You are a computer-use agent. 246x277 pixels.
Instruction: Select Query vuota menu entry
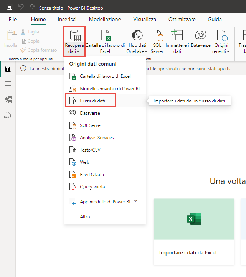pyautogui.click(x=105, y=186)
